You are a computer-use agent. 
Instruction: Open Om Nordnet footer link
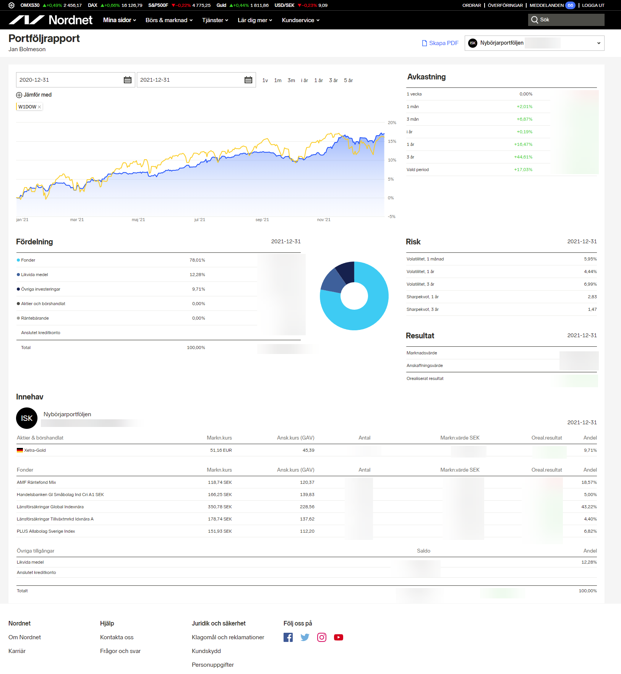point(24,637)
